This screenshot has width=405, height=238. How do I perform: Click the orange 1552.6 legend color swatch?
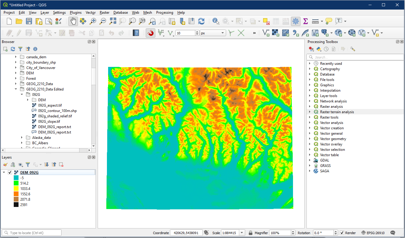16,194
